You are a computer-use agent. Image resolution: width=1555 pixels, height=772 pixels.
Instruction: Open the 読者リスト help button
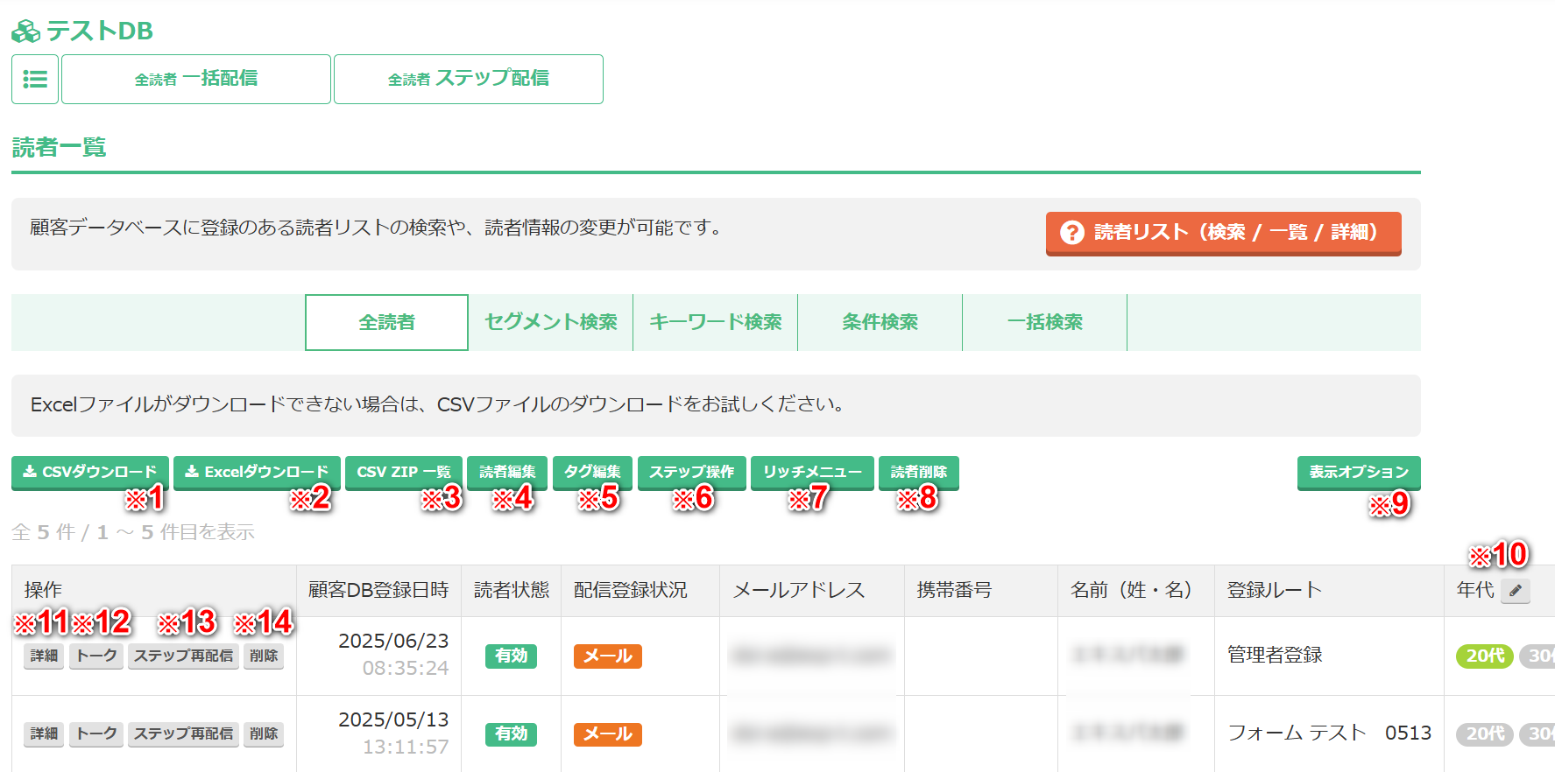[x=1223, y=233]
